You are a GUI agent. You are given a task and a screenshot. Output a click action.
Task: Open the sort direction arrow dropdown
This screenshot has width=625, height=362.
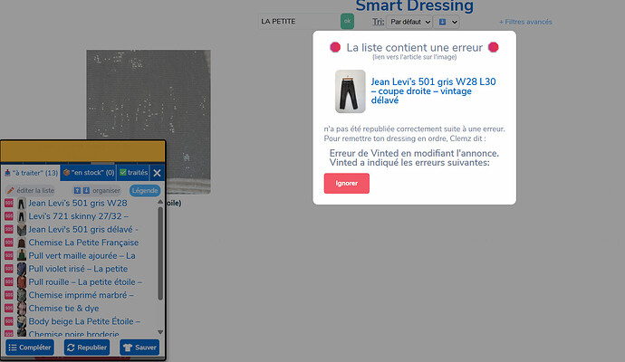pos(447,22)
